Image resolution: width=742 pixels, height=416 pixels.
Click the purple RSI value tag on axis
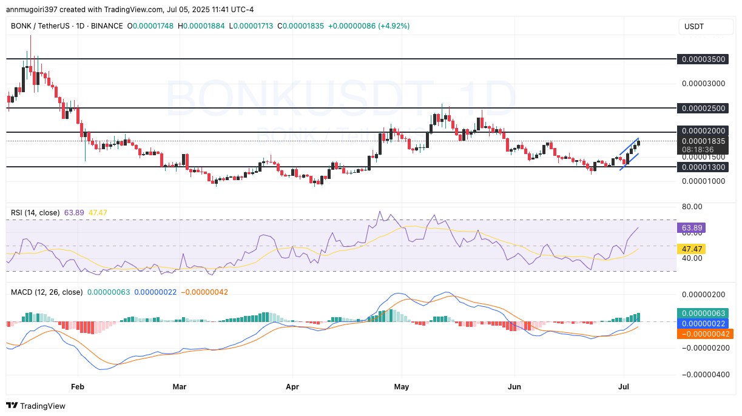tap(692, 228)
